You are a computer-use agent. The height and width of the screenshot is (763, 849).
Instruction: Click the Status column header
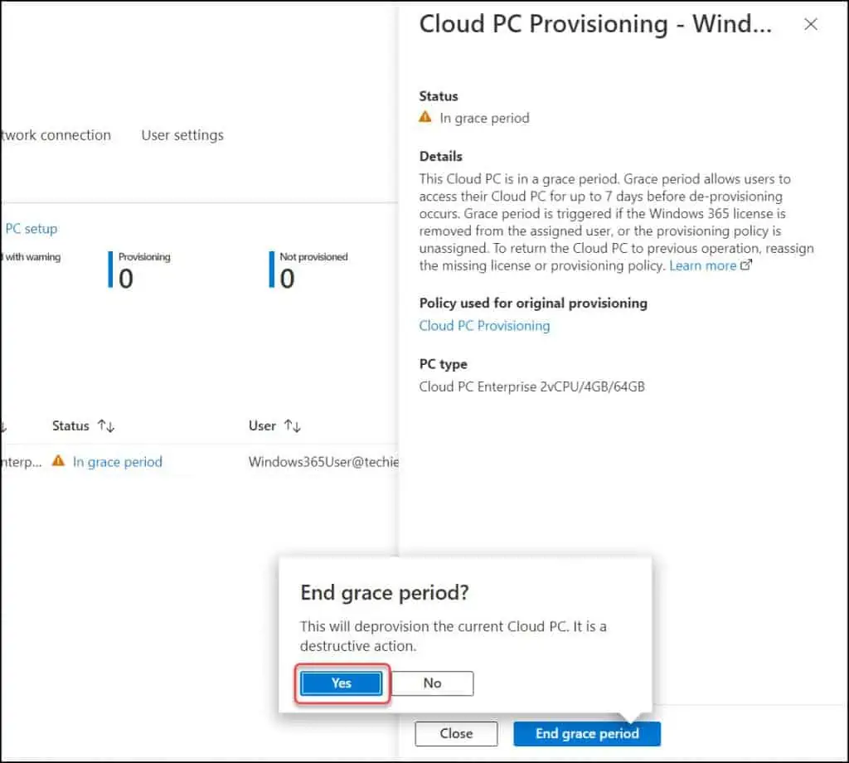coord(70,425)
